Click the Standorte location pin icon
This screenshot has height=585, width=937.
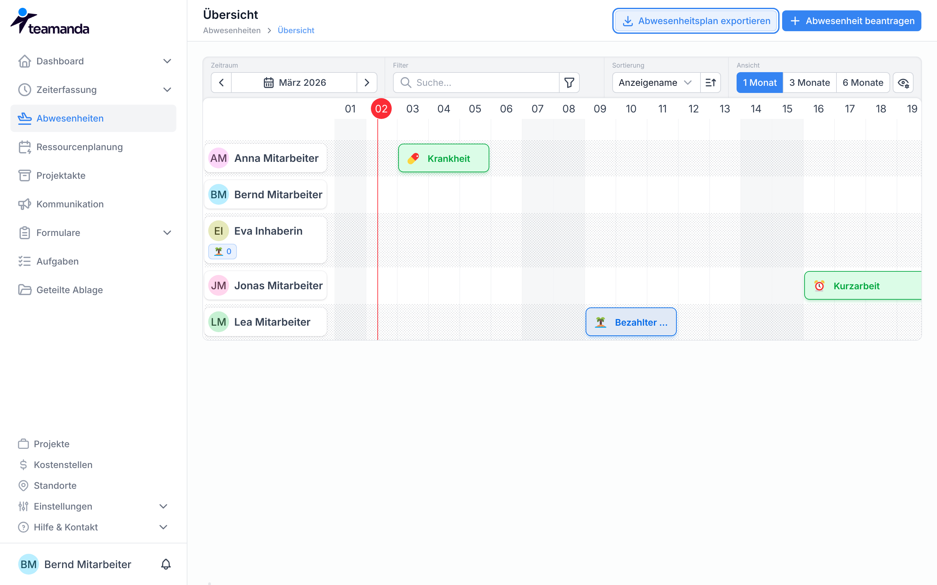click(23, 486)
